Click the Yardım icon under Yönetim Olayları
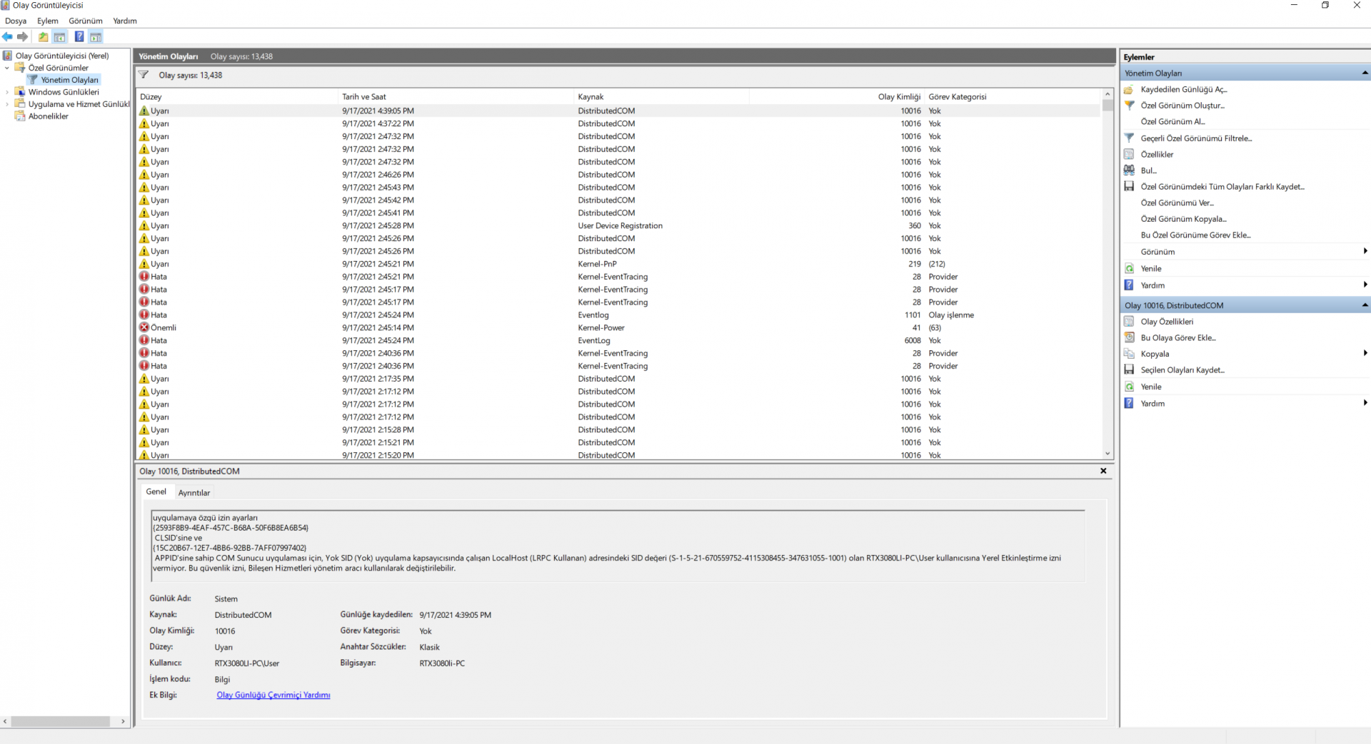Viewport: 1371px width, 744px height. pyautogui.click(x=1129, y=285)
